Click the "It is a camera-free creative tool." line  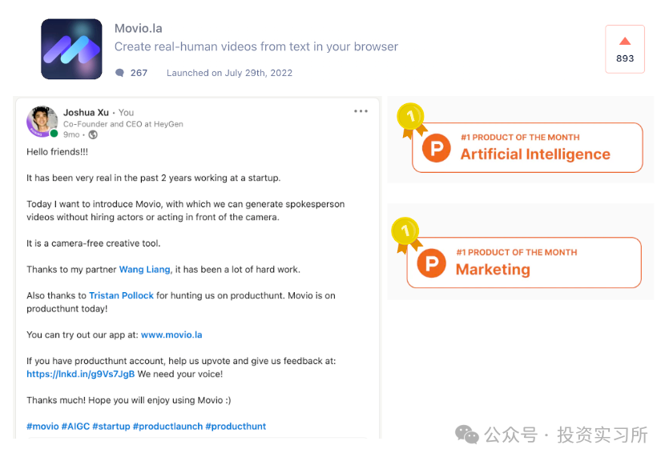point(94,243)
